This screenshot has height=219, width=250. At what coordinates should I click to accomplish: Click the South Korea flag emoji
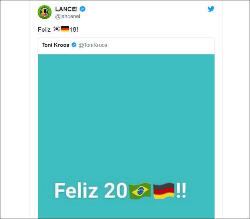click(57, 29)
